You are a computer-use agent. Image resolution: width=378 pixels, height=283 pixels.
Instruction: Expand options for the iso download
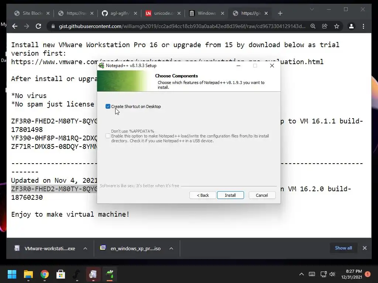pyautogui.click(x=171, y=248)
